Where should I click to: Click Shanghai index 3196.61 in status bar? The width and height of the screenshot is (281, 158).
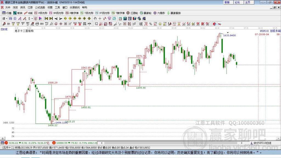[x=13, y=143]
